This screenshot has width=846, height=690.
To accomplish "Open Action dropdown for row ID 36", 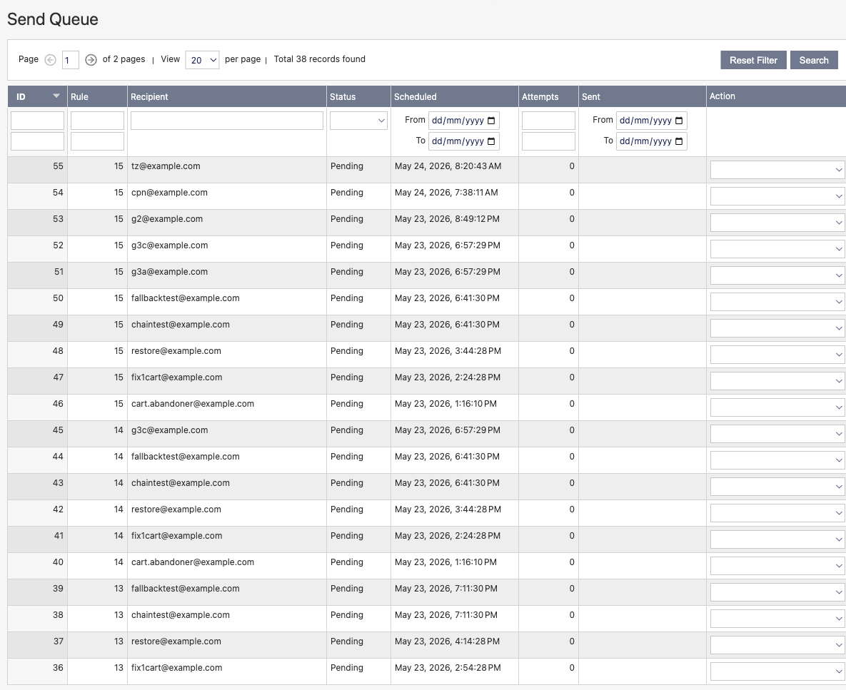I will click(777, 671).
